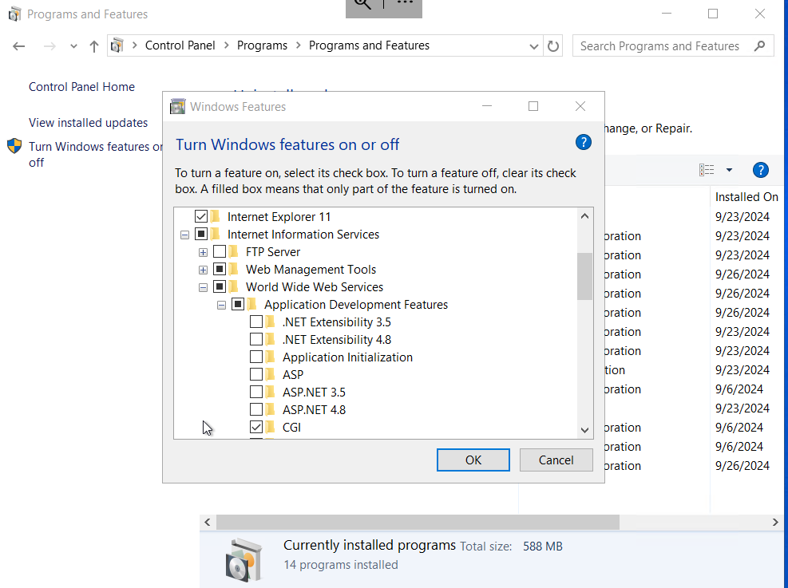Click Turn Windows features on or off link
The height and width of the screenshot is (588, 788).
(x=96, y=154)
